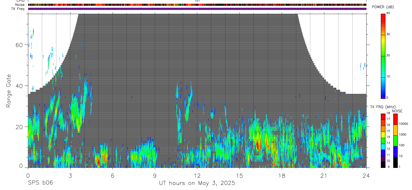Click the yellow 14 MHz frequency swatch

click(383, 135)
